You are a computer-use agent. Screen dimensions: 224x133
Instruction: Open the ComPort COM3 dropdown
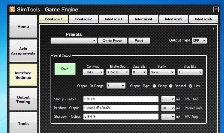click(x=93, y=72)
